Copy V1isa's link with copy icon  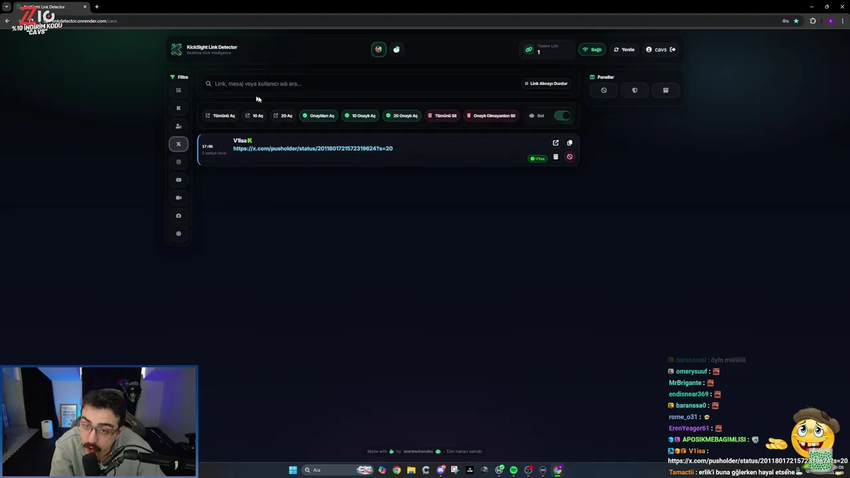[569, 143]
